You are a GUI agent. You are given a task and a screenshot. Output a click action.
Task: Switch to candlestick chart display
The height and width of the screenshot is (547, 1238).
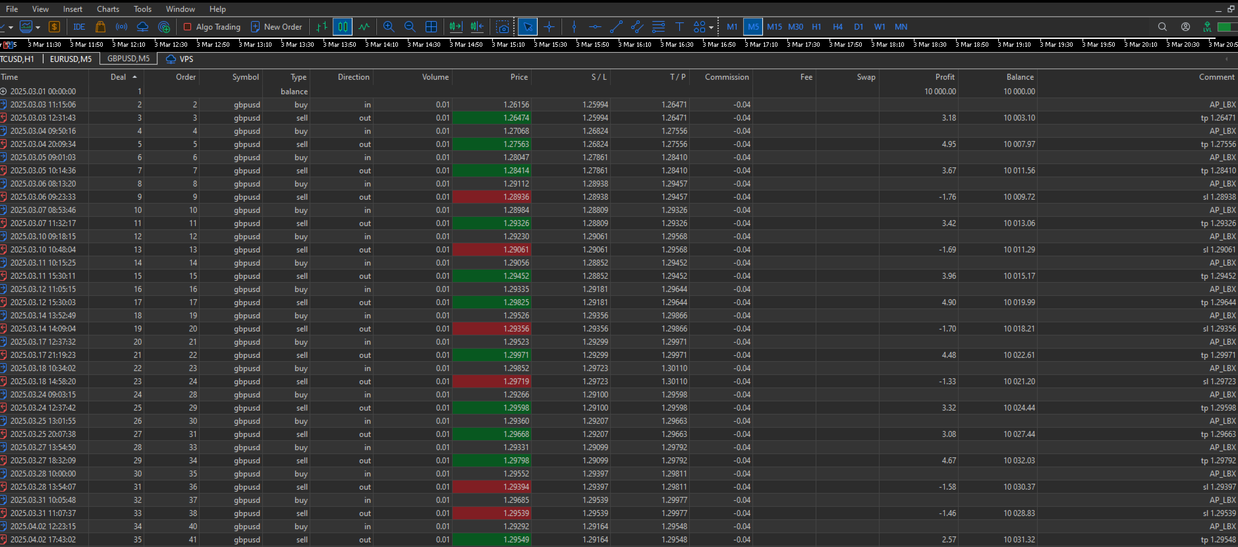coord(343,27)
